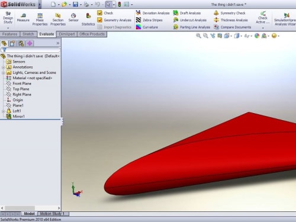Expand the Loft1 feature node
Viewport: 296px width, 222px height.
[3, 111]
